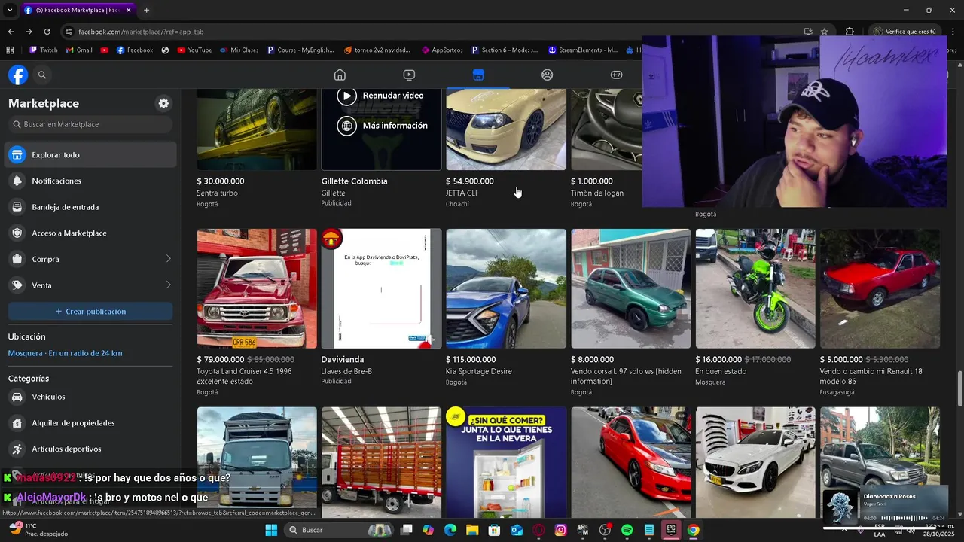964x542 pixels.
Task: Change location Mosquera radius link
Action: tap(65, 353)
